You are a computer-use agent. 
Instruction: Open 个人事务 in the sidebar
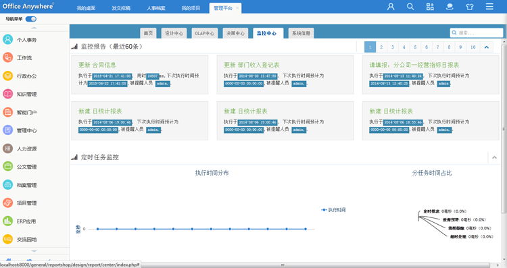pos(26,40)
